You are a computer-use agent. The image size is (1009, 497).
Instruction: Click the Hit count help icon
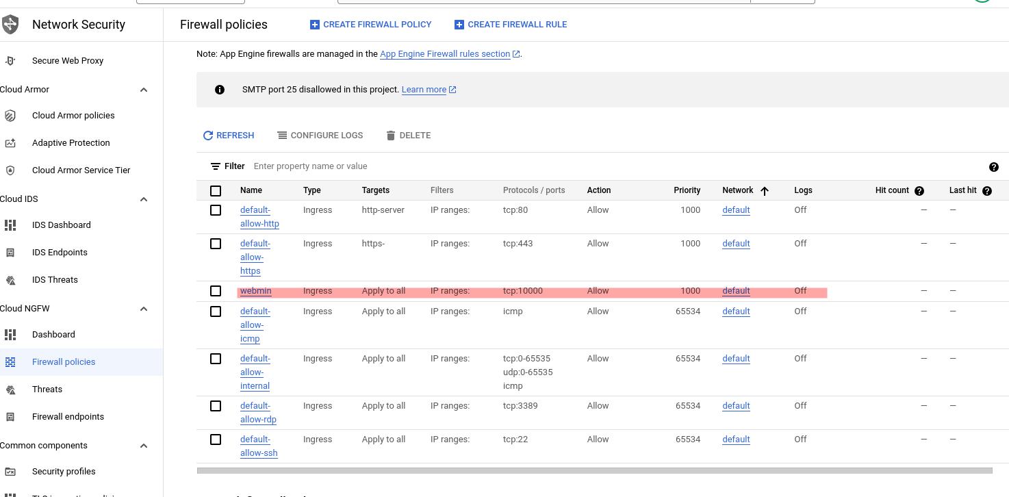[x=919, y=191]
